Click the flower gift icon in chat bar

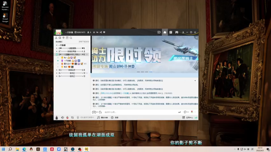[x=192, y=112]
